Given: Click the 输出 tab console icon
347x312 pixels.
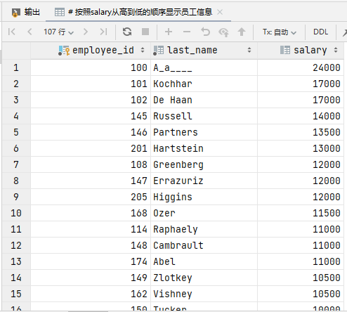Looking at the screenshot, I should click(x=15, y=13).
